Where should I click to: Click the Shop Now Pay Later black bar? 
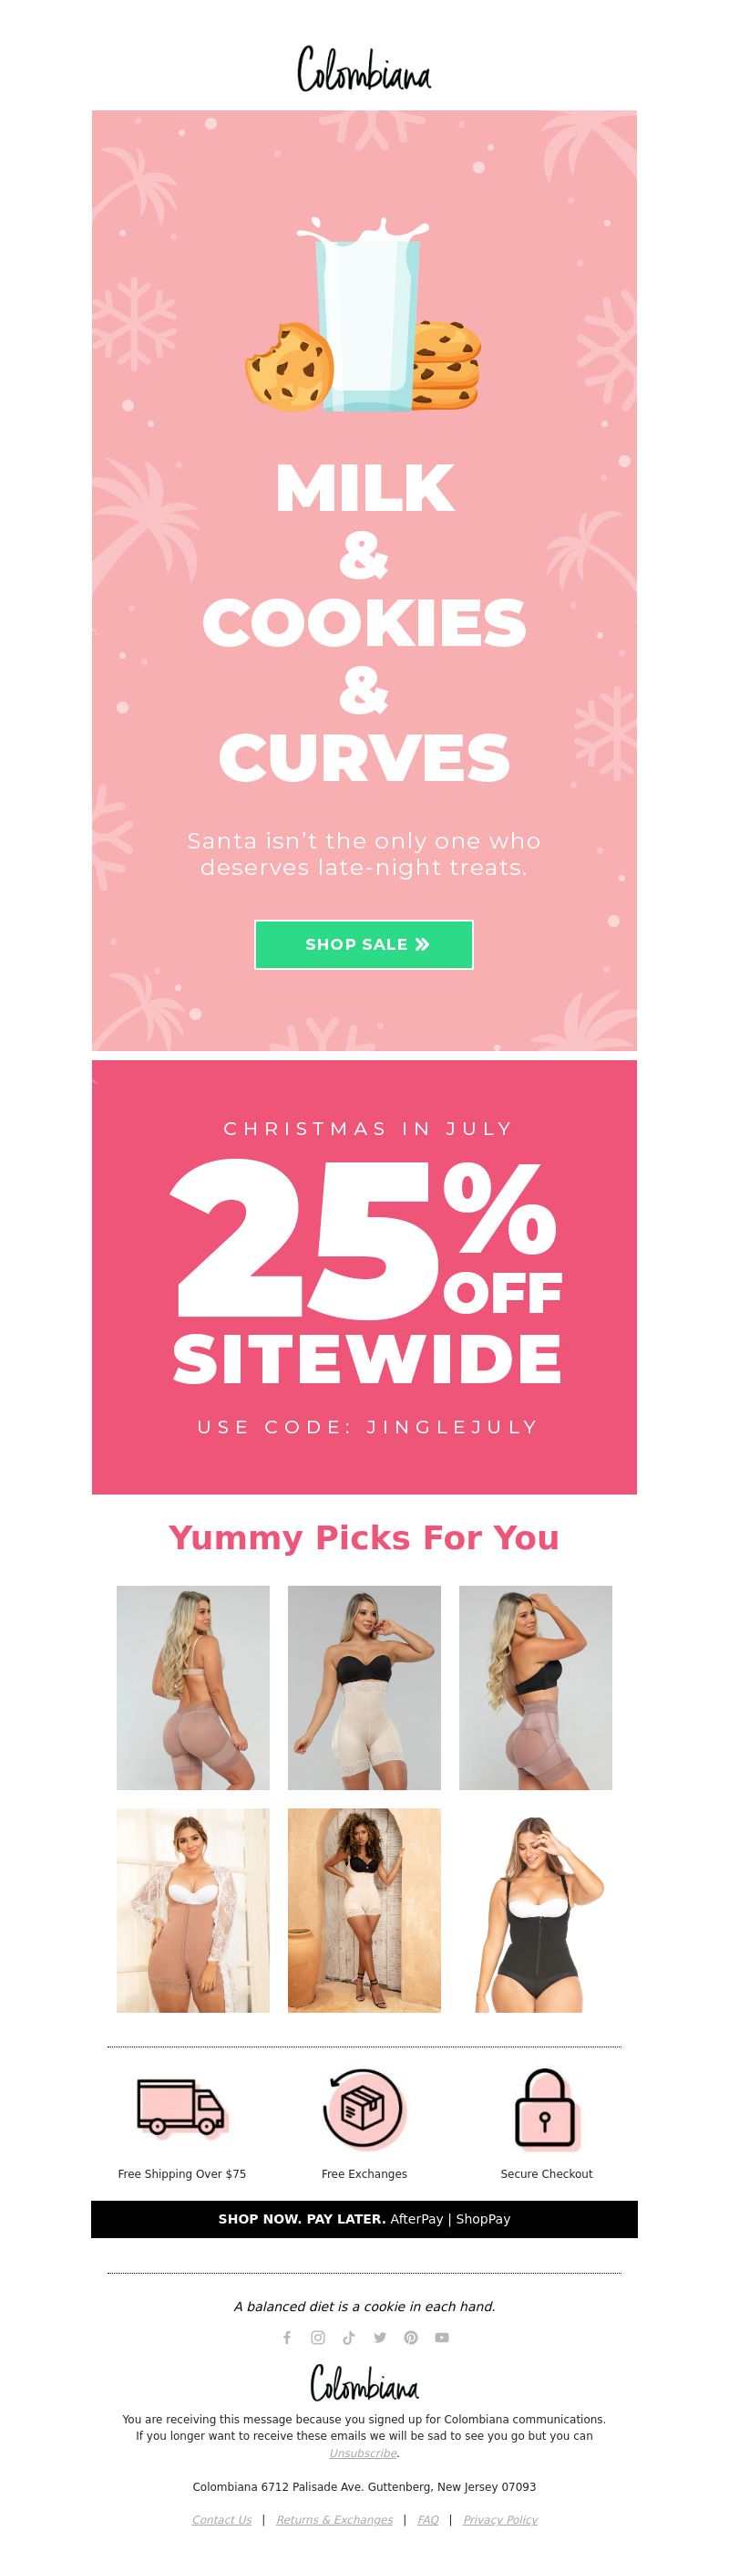pyautogui.click(x=364, y=2218)
